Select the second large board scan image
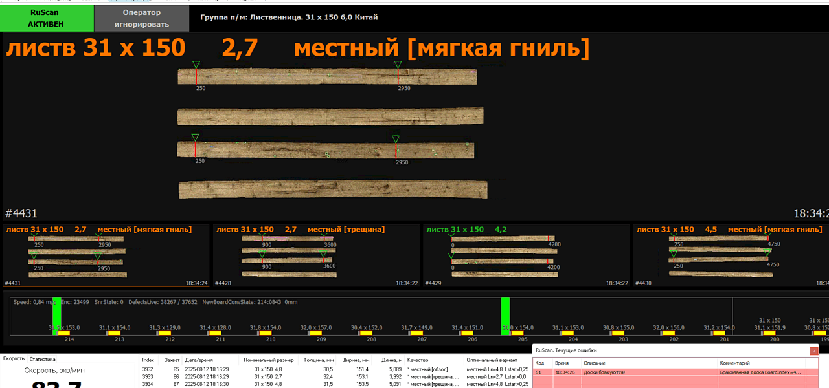The height and width of the screenshot is (388, 829). (330, 116)
